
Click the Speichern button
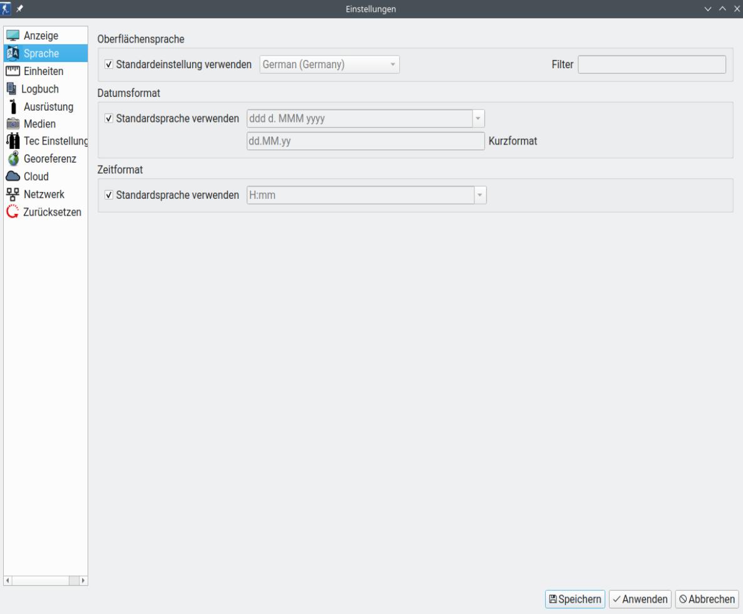click(575, 599)
